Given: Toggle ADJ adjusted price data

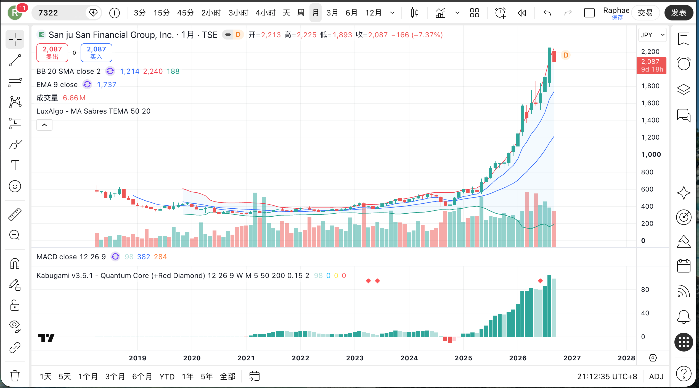Looking at the screenshot, I should click(x=656, y=377).
